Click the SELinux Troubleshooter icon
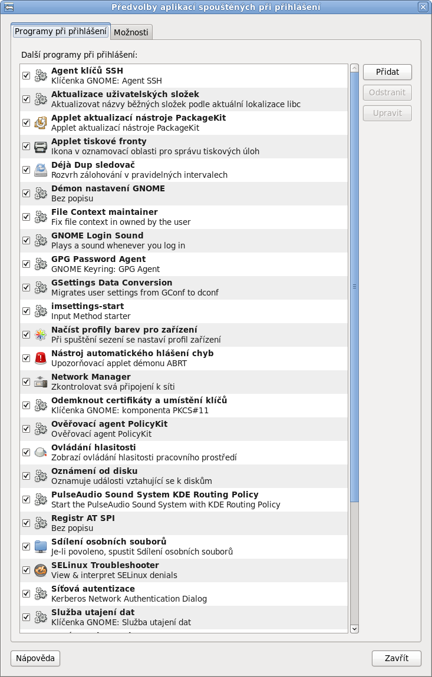 coord(41,570)
